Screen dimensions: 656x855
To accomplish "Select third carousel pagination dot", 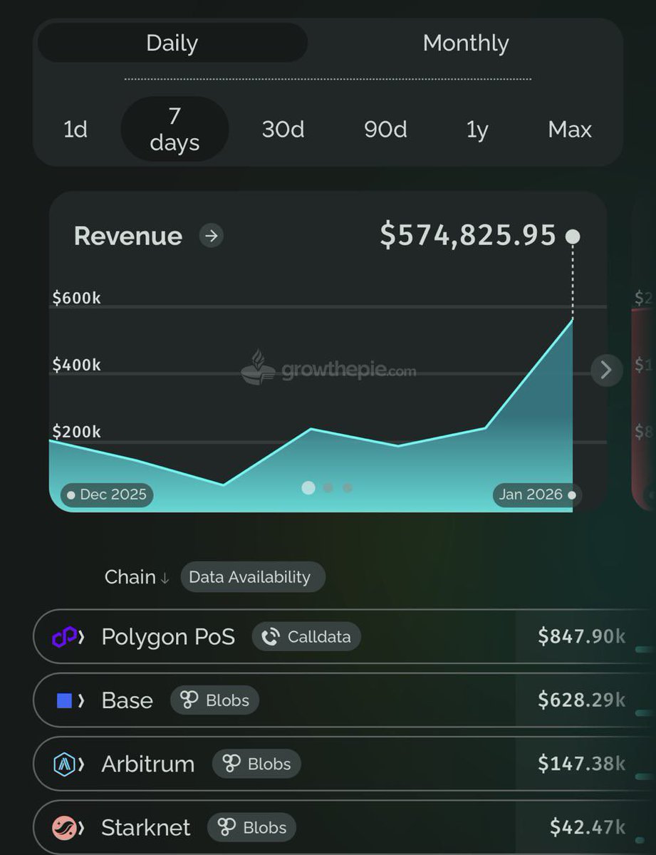I will pos(348,488).
